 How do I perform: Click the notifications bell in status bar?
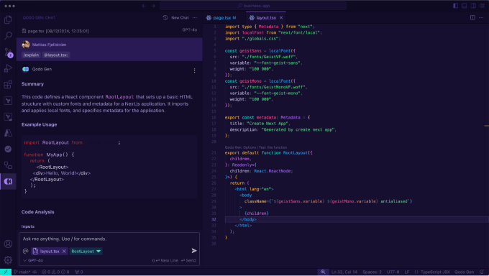point(482,272)
